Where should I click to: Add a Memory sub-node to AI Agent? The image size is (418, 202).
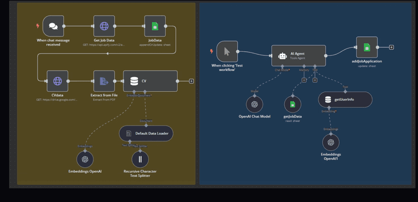[x=304, y=80]
